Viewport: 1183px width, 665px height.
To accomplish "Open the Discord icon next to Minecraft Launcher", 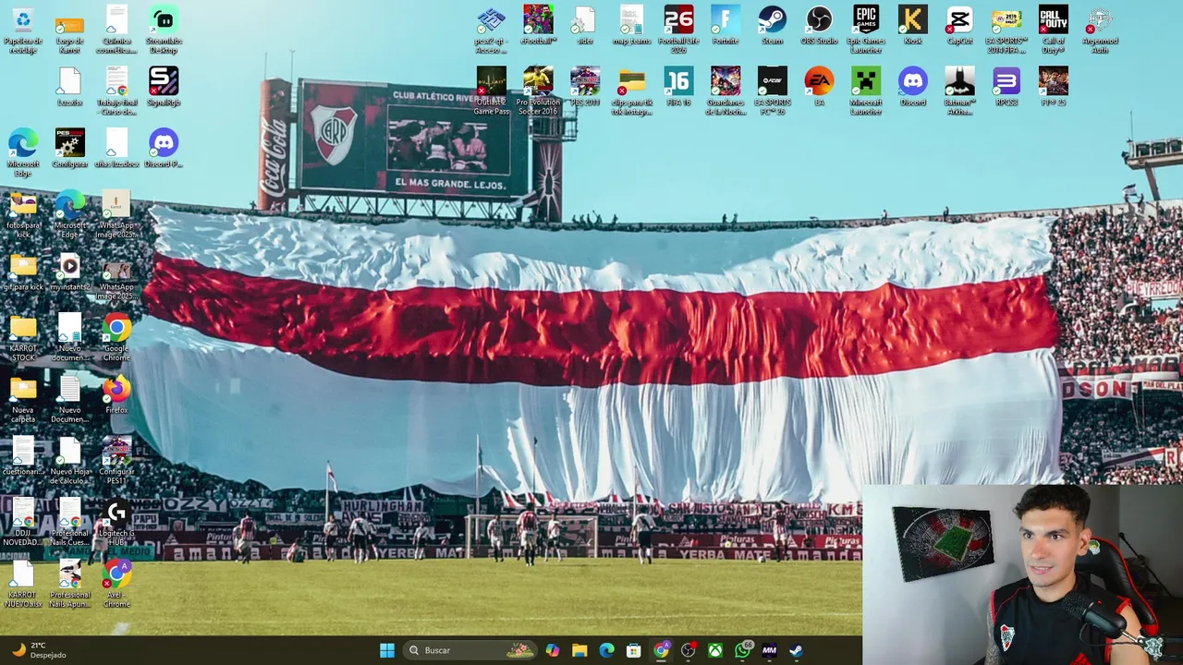I will 913,87.
